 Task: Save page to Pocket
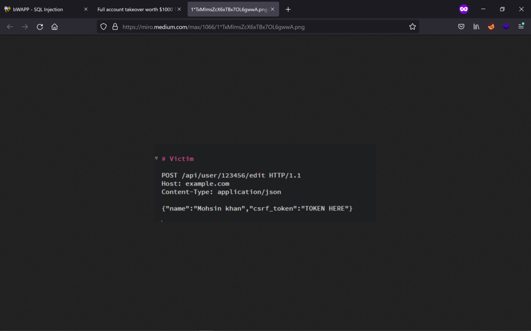coord(461,27)
